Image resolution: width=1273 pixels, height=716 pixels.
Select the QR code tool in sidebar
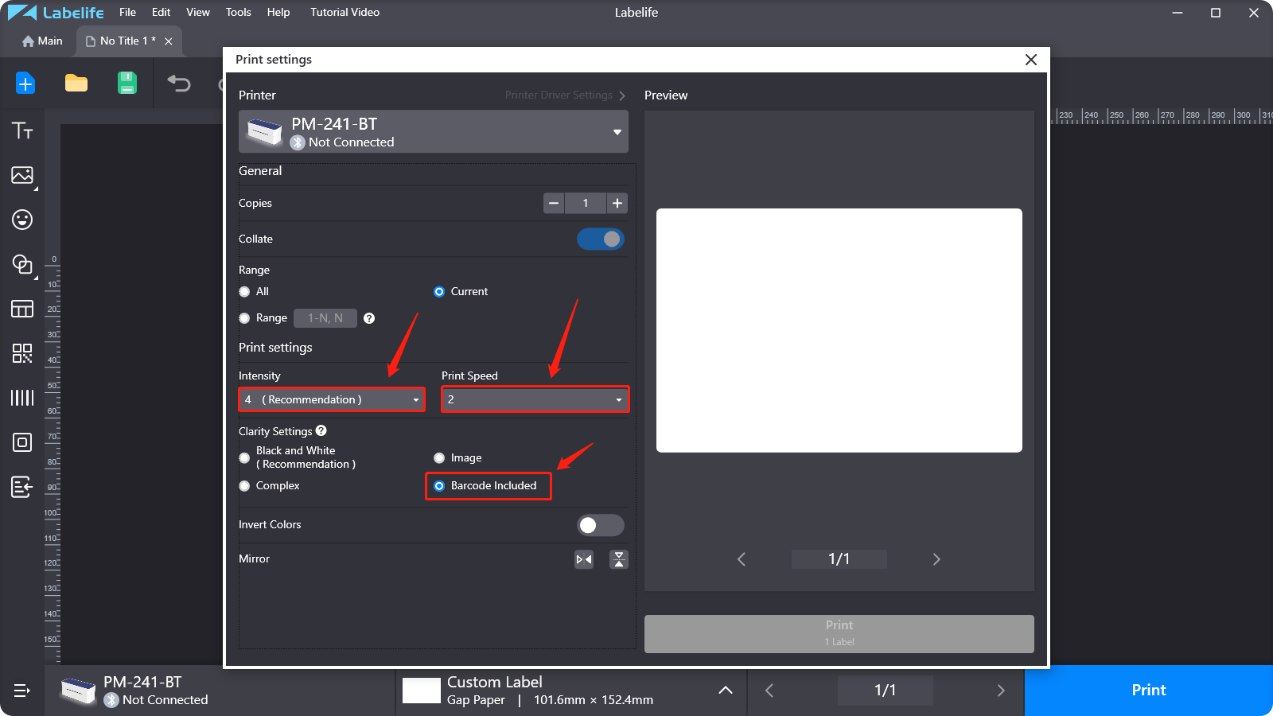[22, 353]
